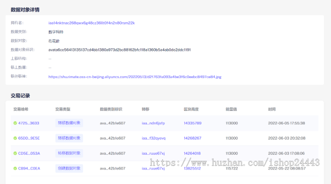Click ava...42b1e607 in row CB94...C0EA
The width and height of the screenshot is (331, 184).
113,169
